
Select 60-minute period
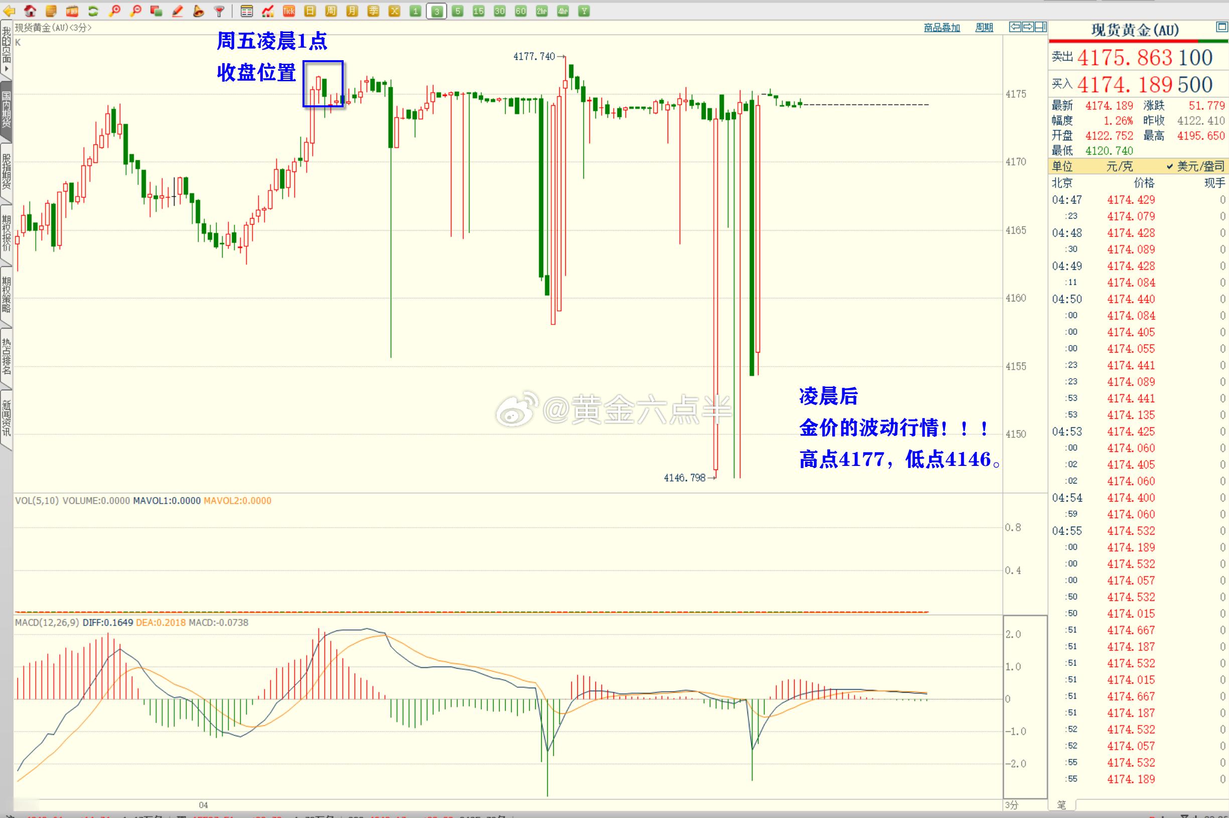(521, 11)
